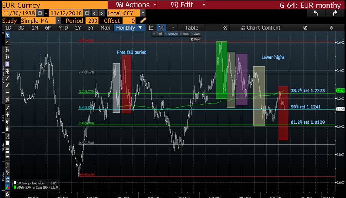Open the fill color square
This screenshot has height=198, width=346.
7,144
